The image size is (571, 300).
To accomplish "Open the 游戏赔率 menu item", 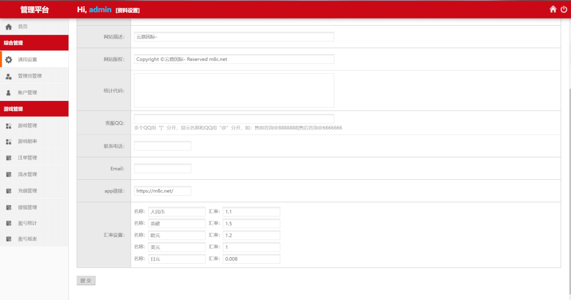I will coord(28,141).
